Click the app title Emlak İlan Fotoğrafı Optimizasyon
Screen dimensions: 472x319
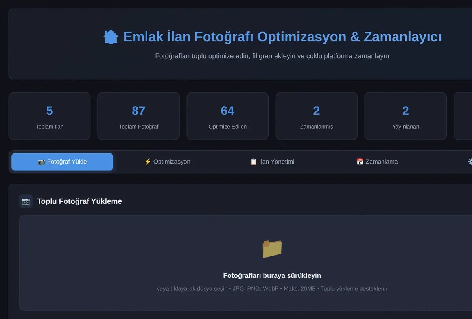click(272, 37)
